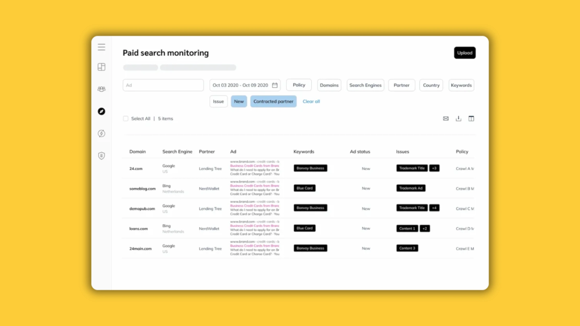Expand the Keywords filter options
This screenshot has height=326, width=580.
(x=461, y=85)
